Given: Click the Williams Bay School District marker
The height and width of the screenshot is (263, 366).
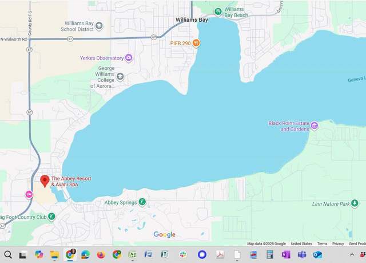Looking at the screenshot, I should click(x=99, y=26).
